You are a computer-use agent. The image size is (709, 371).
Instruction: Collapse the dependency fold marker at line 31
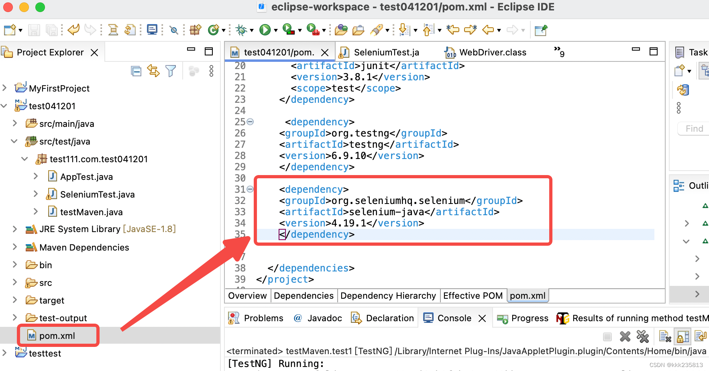tap(250, 189)
